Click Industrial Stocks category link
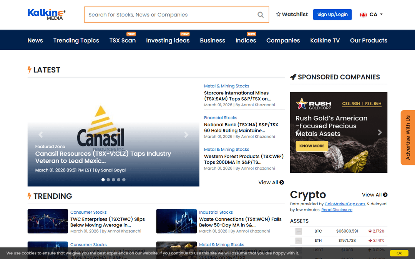 coord(216,212)
